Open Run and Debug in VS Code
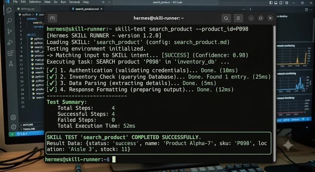The width and height of the screenshot is (315, 172). click(10, 42)
